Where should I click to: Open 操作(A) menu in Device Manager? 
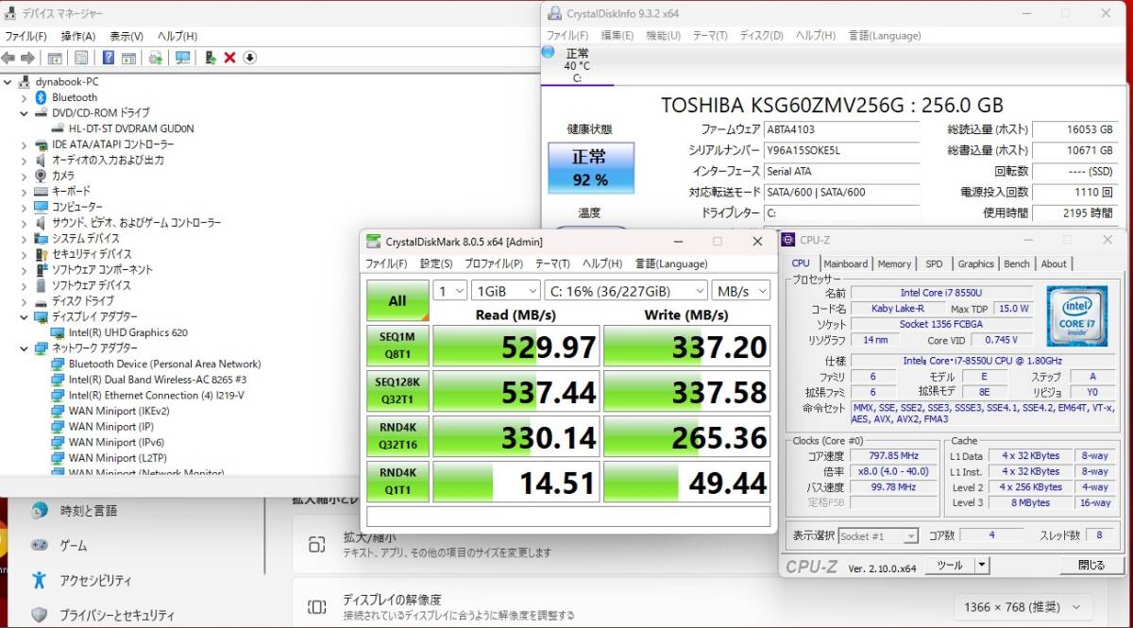click(x=78, y=36)
